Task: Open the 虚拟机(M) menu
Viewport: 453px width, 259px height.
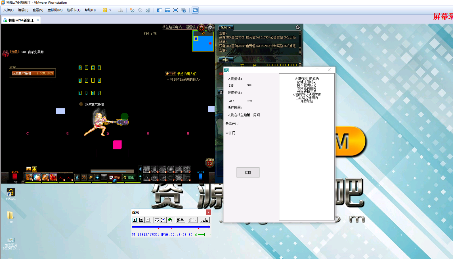Action: click(x=55, y=10)
